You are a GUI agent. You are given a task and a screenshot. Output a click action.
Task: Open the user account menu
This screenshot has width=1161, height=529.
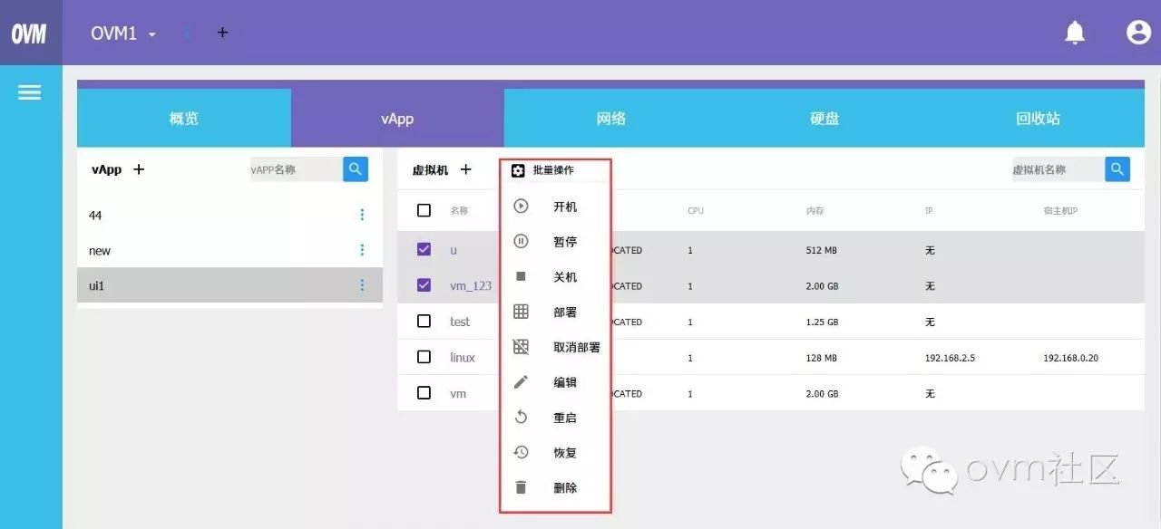click(x=1138, y=33)
